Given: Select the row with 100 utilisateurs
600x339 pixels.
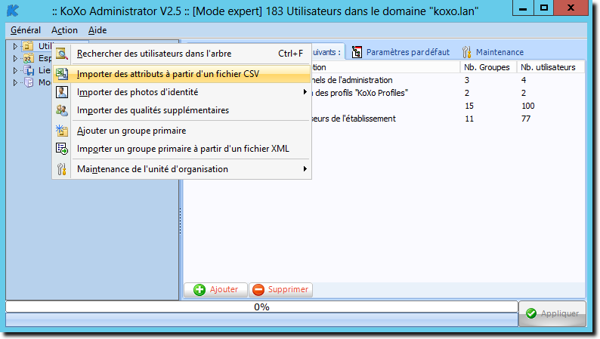Looking at the screenshot, I should tap(384, 106).
